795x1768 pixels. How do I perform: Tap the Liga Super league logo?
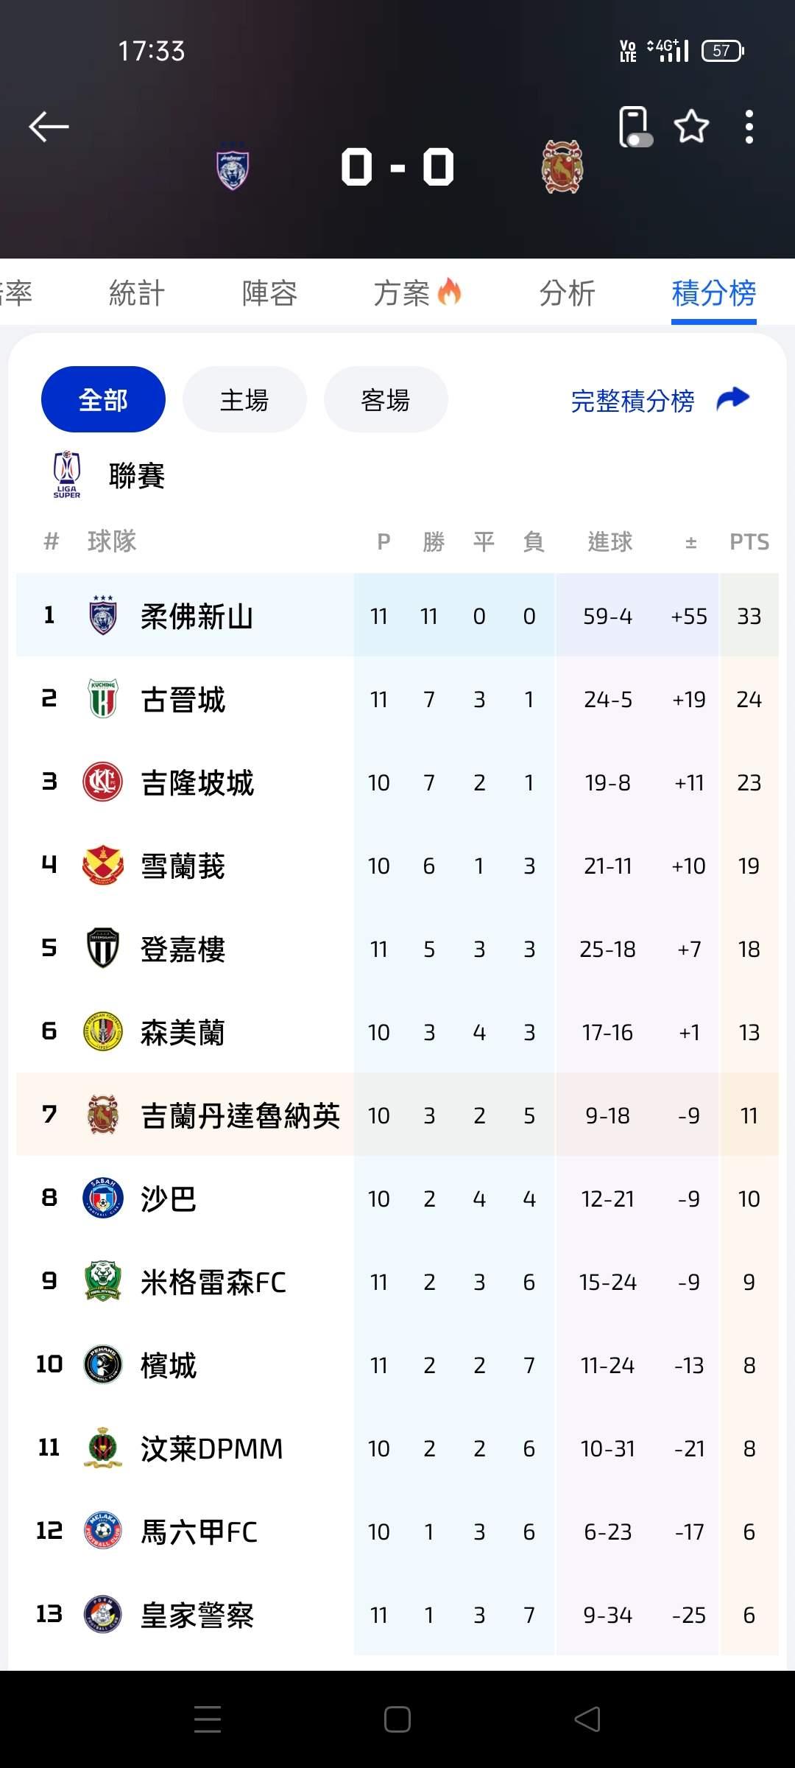click(x=67, y=475)
